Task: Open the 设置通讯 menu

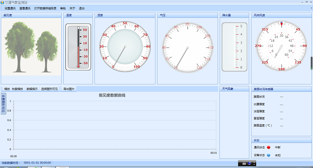Action: [10, 8]
